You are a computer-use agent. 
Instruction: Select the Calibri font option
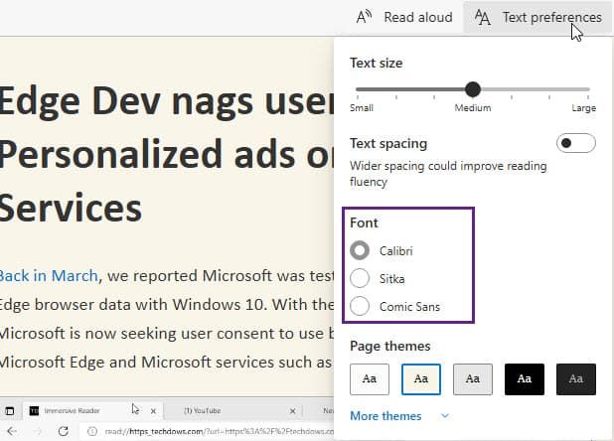tap(360, 250)
